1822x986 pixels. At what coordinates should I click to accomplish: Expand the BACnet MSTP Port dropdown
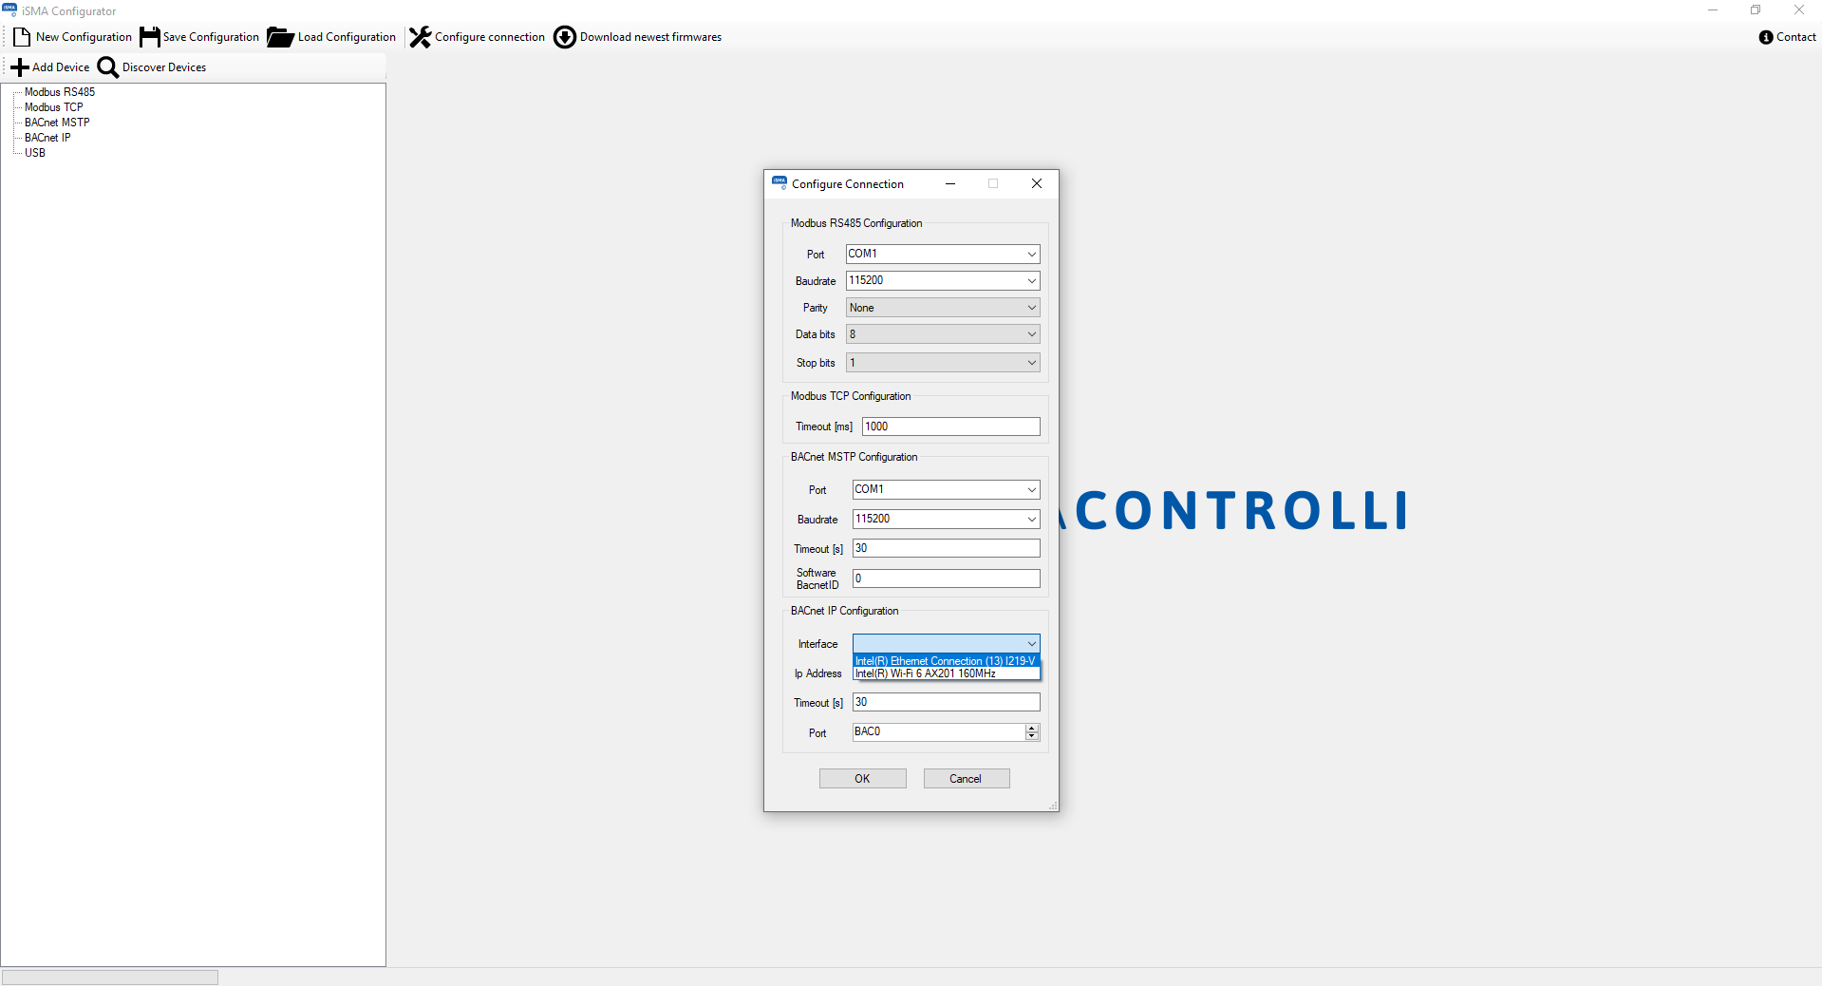1031,490
